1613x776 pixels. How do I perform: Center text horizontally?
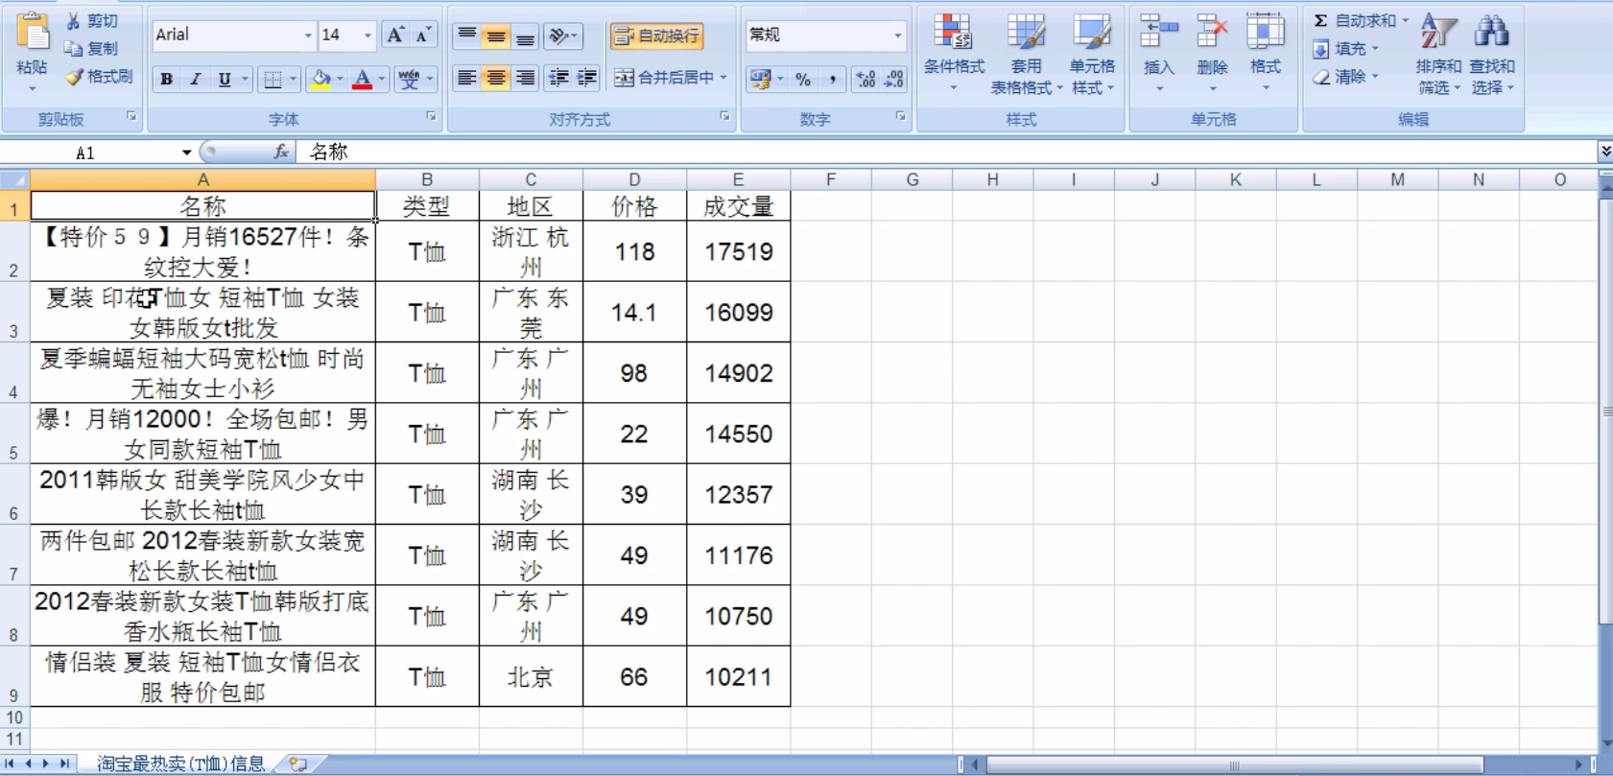(x=495, y=78)
